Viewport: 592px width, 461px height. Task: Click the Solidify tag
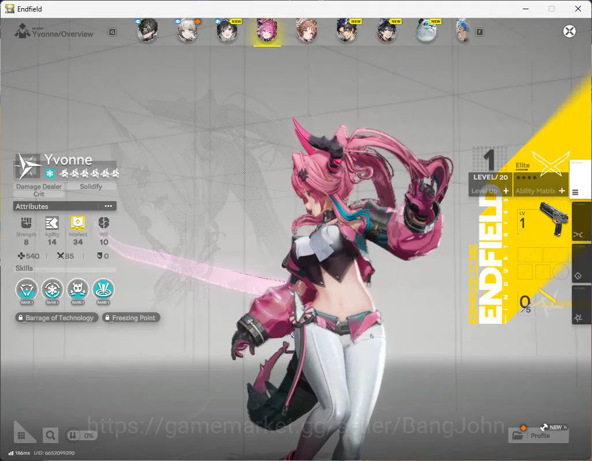click(x=91, y=187)
